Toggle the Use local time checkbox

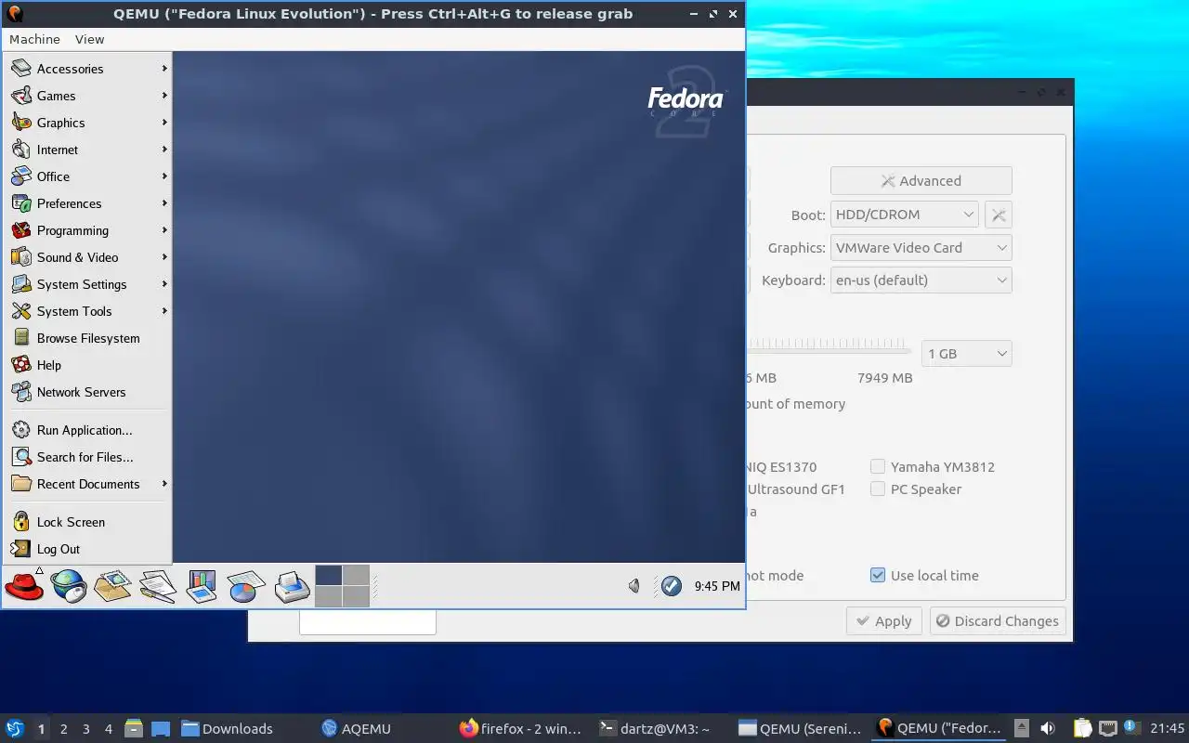(878, 575)
